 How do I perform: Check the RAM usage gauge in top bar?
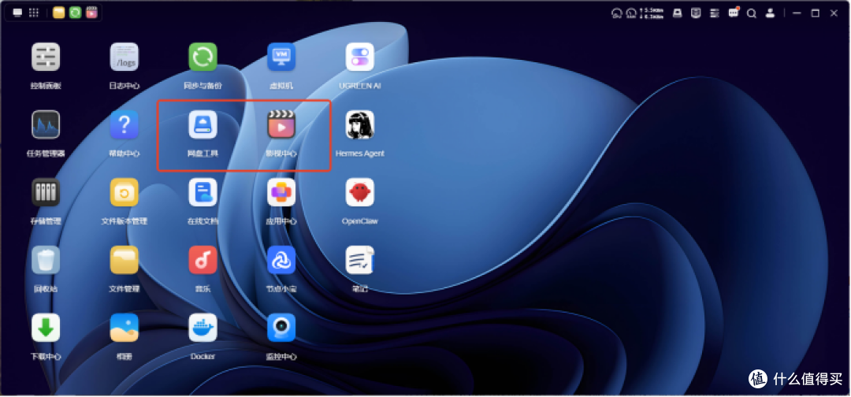tap(631, 13)
